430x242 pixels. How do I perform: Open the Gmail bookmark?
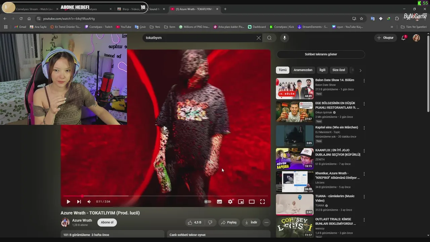[x=20, y=27]
